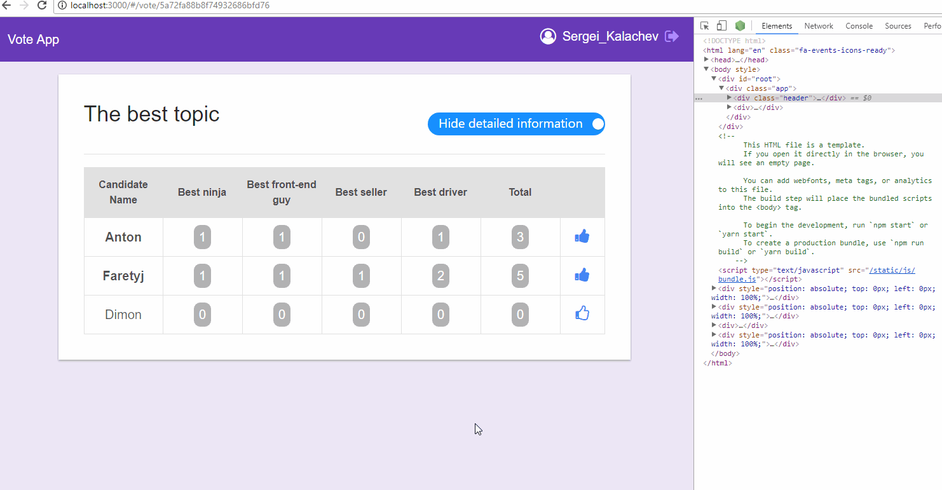The height and width of the screenshot is (490, 942).
Task: Click Anton's Total badge showing 3
Action: (520, 237)
